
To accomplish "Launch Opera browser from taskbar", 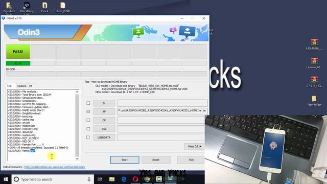I will coord(135,179).
